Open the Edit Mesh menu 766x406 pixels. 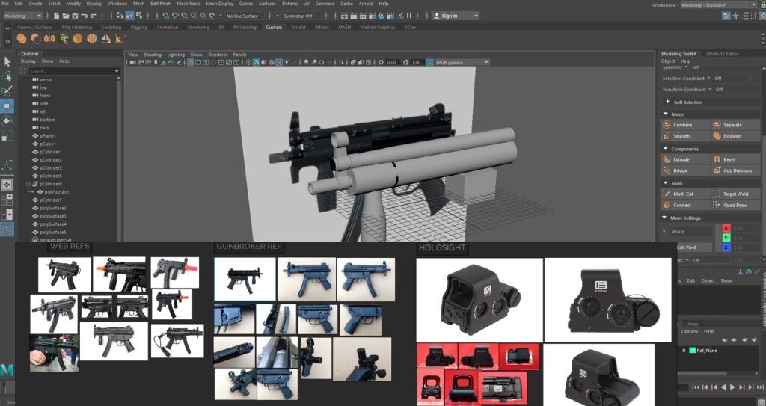point(161,4)
